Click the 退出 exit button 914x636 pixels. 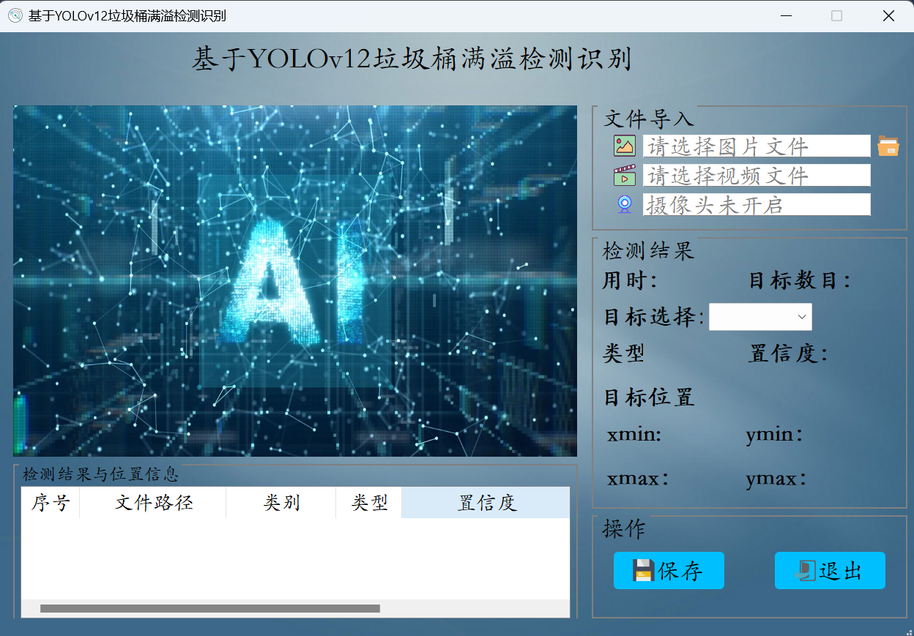click(x=830, y=571)
